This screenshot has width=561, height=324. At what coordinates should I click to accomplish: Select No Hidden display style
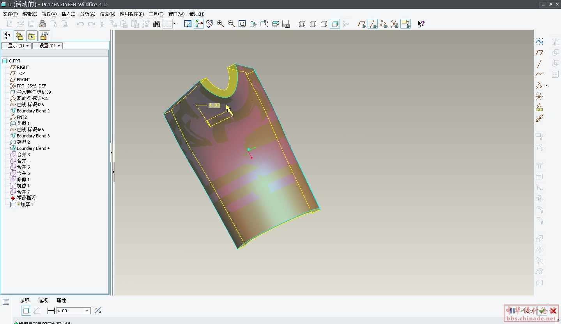(324, 24)
